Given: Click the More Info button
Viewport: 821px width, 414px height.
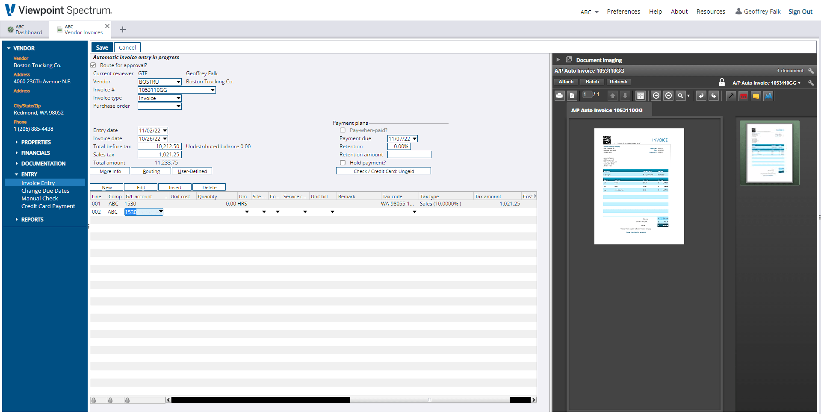Looking at the screenshot, I should (110, 171).
